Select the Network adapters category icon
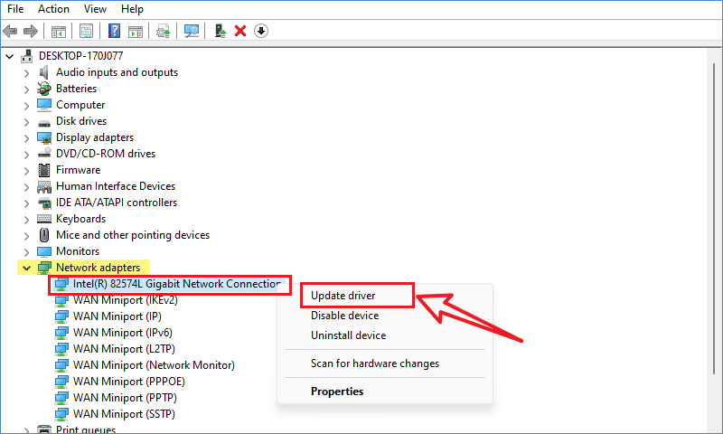Image resolution: width=723 pixels, height=434 pixels. pos(44,268)
